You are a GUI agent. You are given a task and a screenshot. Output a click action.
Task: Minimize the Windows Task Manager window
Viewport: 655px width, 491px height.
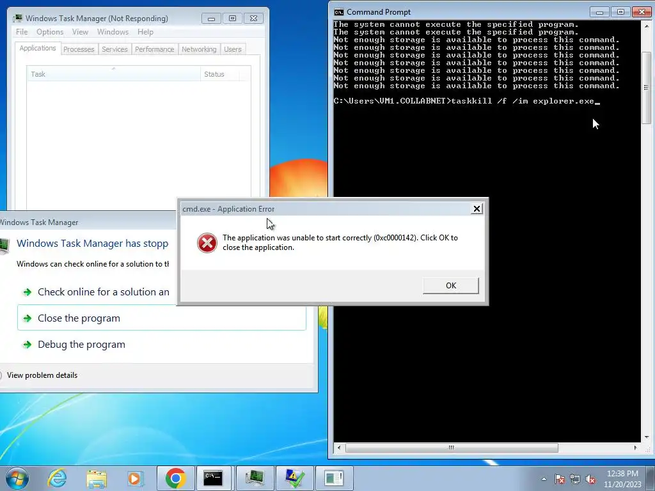(211, 19)
